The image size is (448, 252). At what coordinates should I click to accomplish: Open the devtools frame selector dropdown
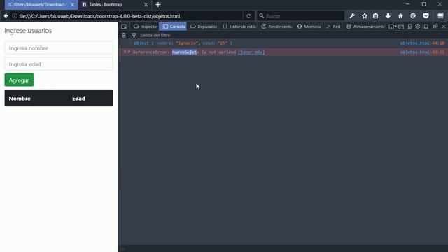pyautogui.click(x=392, y=27)
